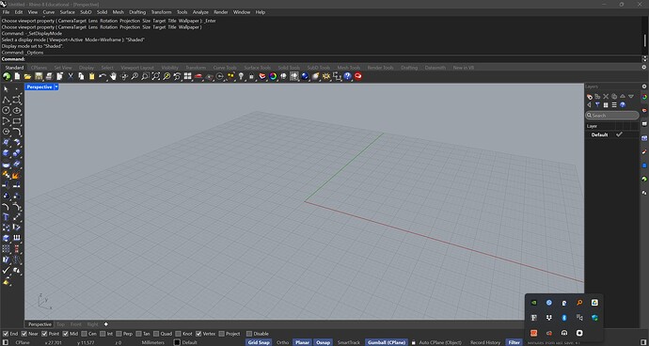The width and height of the screenshot is (649, 346).
Task: Cut selection with scissors icon
Action: pyautogui.click(x=71, y=76)
